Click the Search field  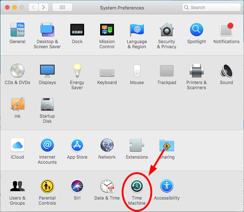212,7
